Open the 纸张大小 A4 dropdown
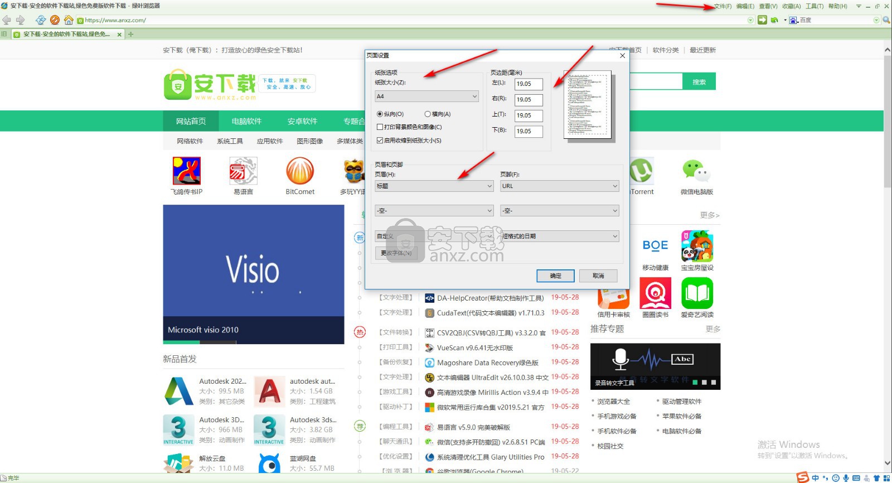Image resolution: width=892 pixels, height=483 pixels. [427, 96]
